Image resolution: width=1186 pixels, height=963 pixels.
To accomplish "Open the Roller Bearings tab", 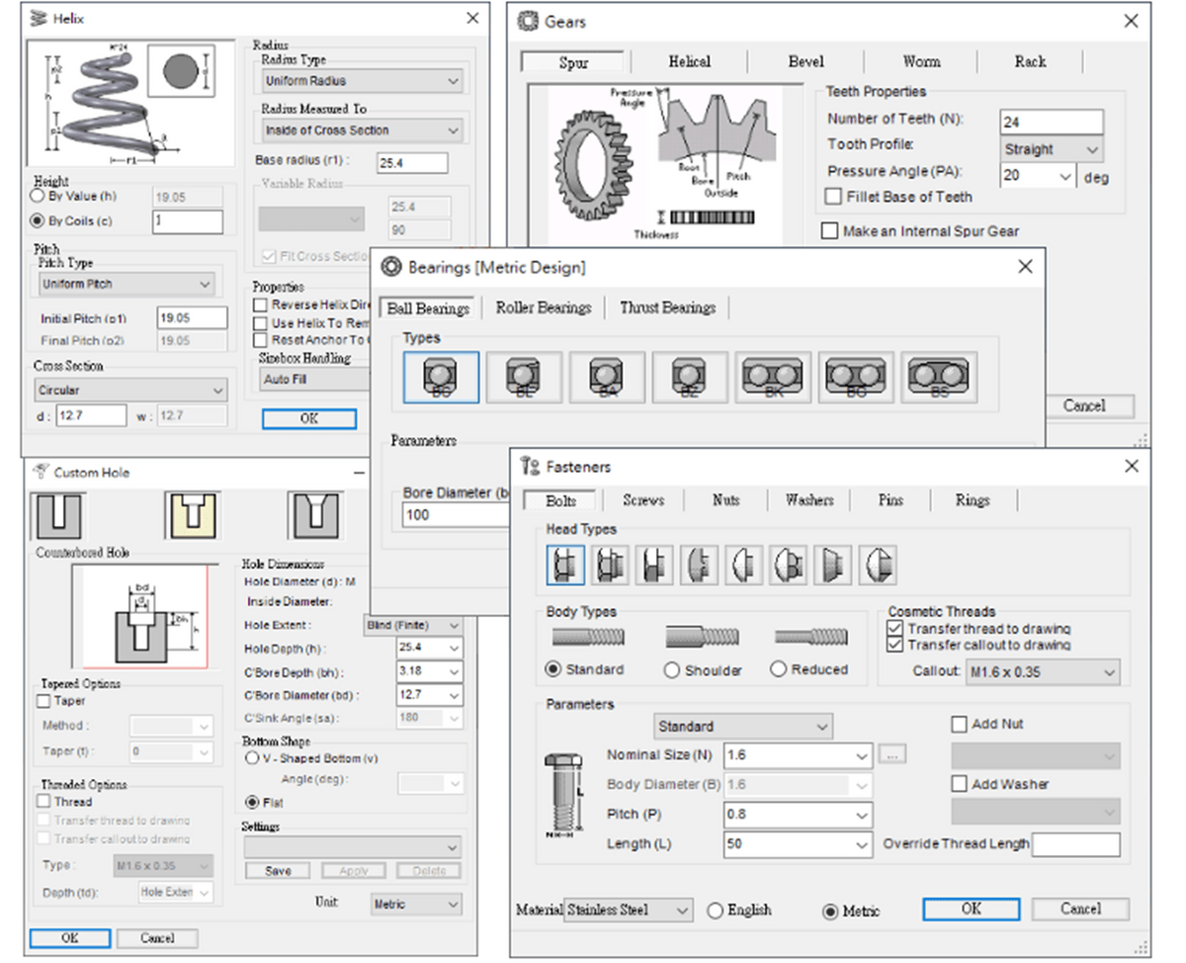I will point(543,307).
